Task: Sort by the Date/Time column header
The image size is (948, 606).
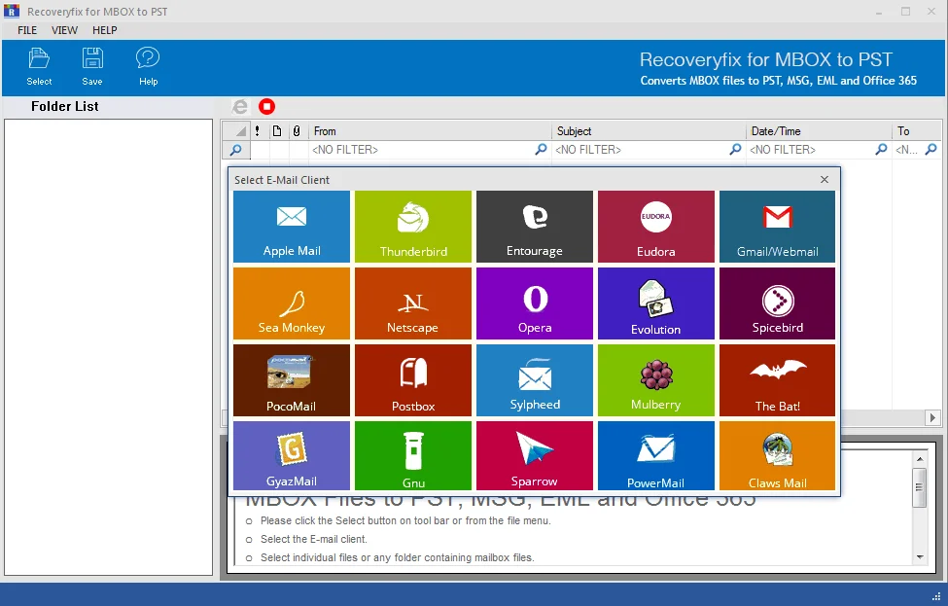Action: click(x=820, y=131)
